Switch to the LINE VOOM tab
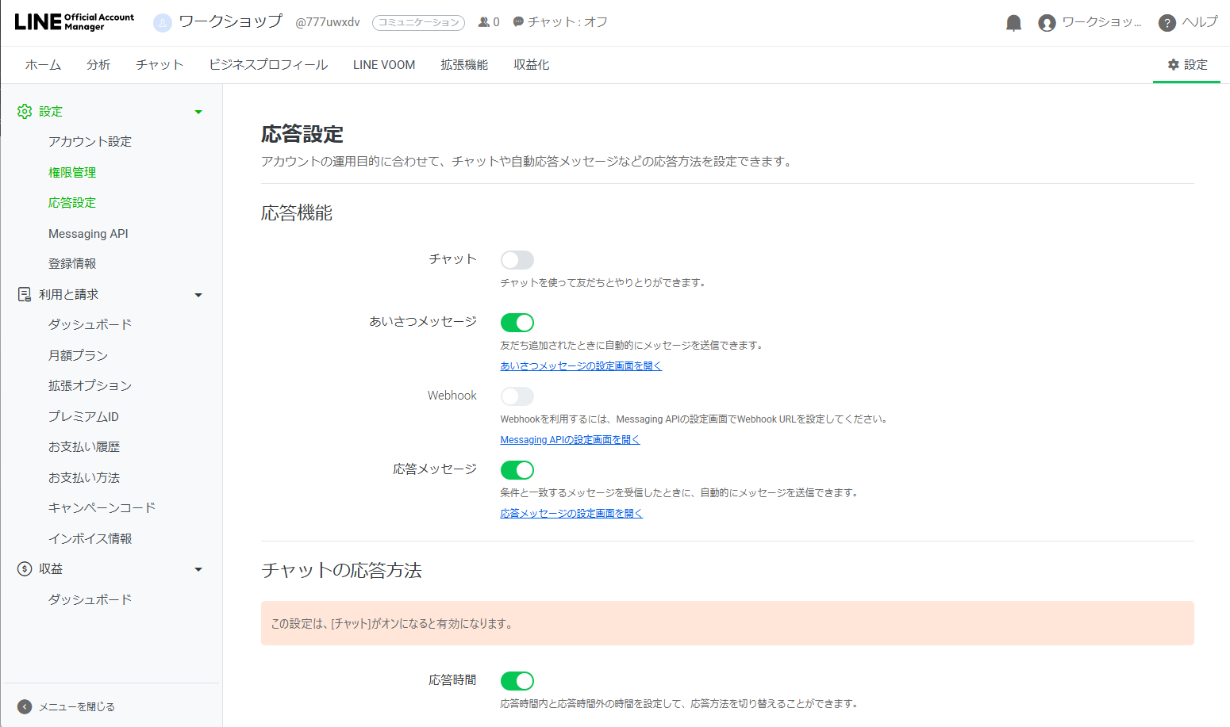The width and height of the screenshot is (1230, 727). pos(383,64)
